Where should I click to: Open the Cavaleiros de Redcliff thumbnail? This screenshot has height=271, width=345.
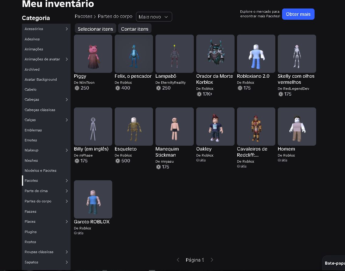point(256,126)
